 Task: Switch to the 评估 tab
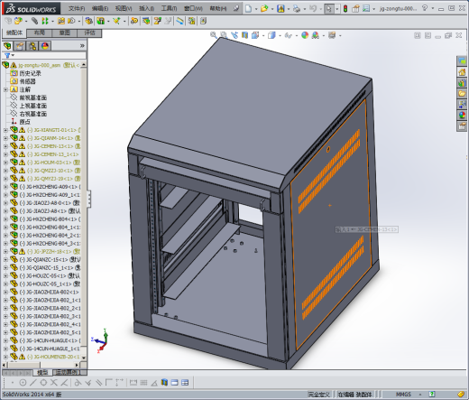tap(89, 33)
